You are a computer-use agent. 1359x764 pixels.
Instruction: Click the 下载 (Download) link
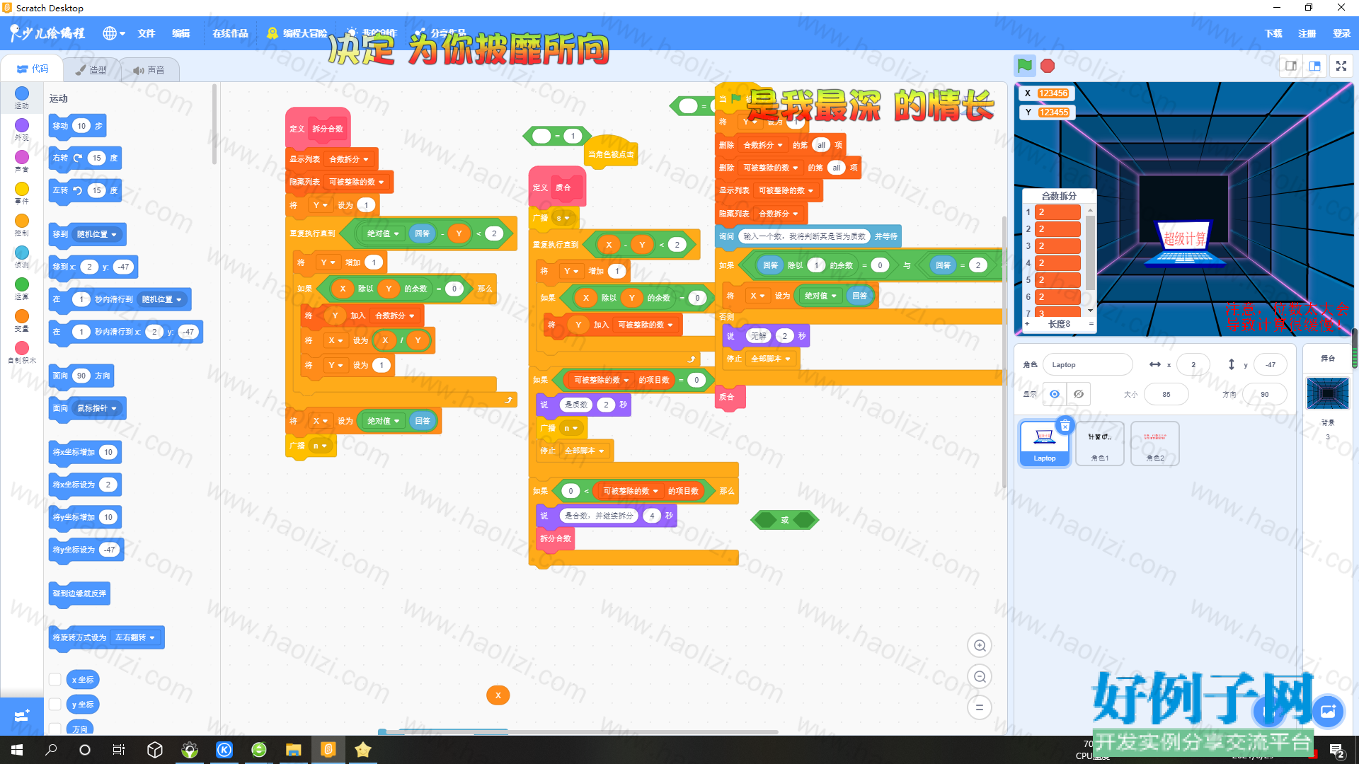(x=1273, y=33)
